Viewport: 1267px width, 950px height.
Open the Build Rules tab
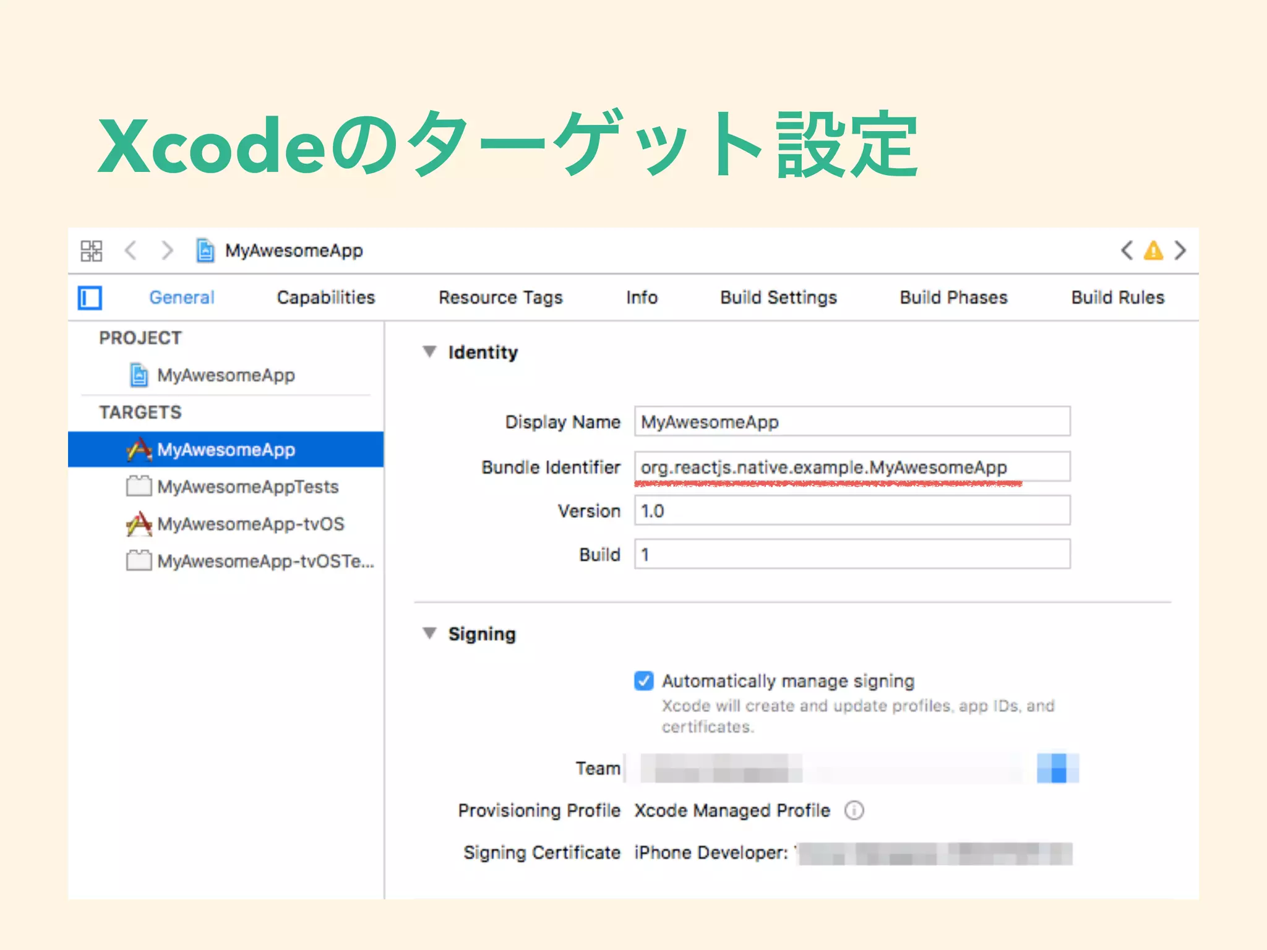(x=1118, y=297)
